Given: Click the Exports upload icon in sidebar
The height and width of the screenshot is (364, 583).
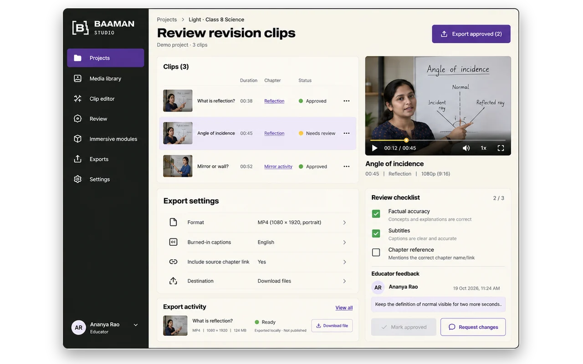Looking at the screenshot, I should pyautogui.click(x=77, y=159).
